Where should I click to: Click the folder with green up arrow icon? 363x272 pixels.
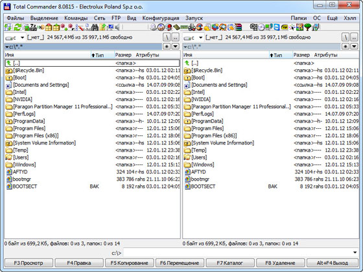(x=103, y=27)
